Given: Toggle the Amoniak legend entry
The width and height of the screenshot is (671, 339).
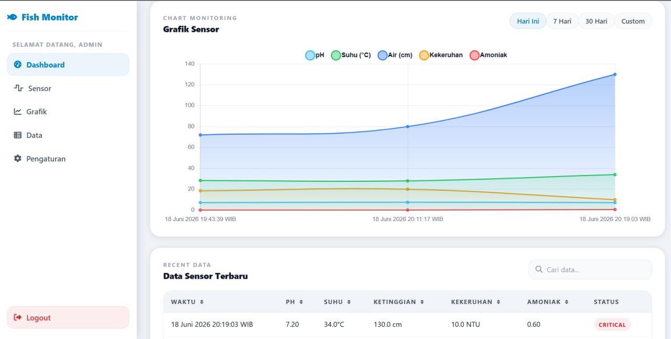Looking at the screenshot, I should (x=488, y=55).
